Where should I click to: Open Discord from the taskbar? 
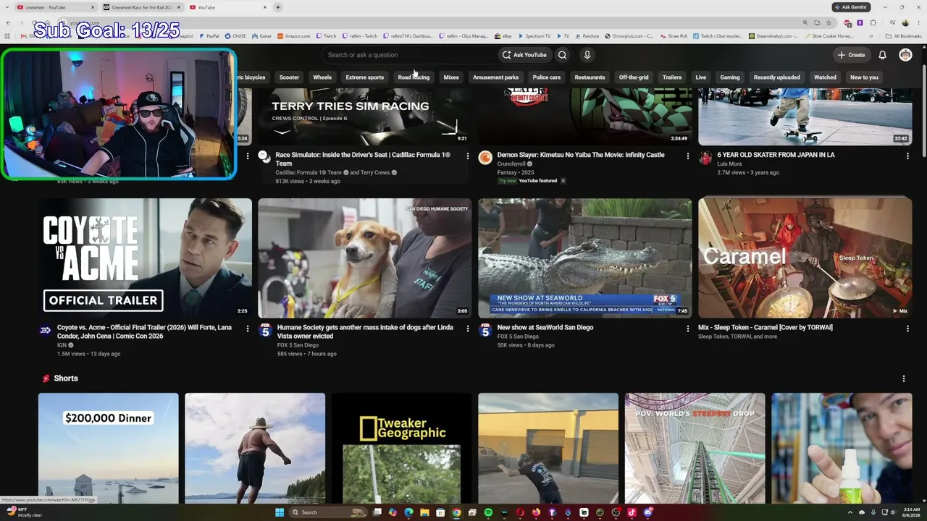647,512
